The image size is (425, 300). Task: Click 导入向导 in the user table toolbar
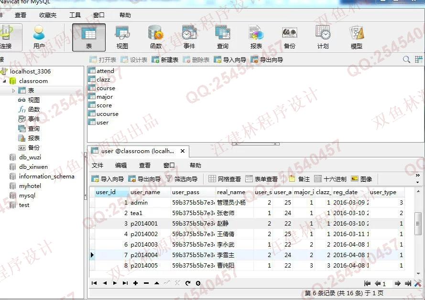108,179
